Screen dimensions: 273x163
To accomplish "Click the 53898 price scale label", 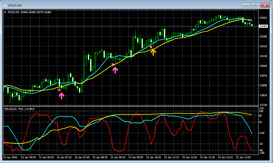I will [x=263, y=85].
